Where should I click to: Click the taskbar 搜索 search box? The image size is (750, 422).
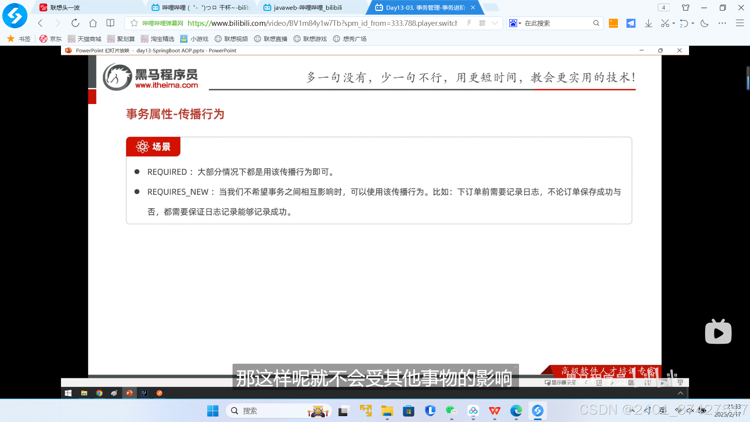[279, 411]
